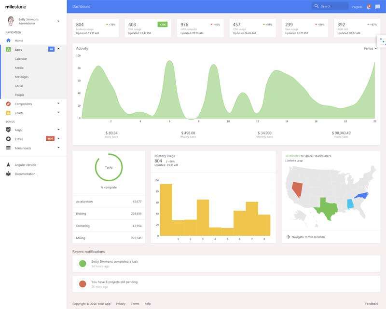Image resolution: width=386 pixels, height=309 pixels.
Task: Click the Home icon in the sidebar
Action: click(8, 40)
